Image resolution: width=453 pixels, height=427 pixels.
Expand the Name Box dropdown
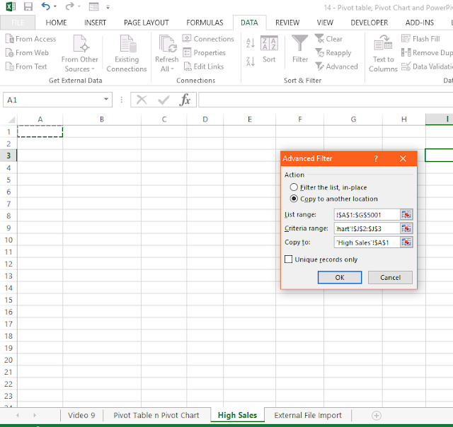(106, 100)
